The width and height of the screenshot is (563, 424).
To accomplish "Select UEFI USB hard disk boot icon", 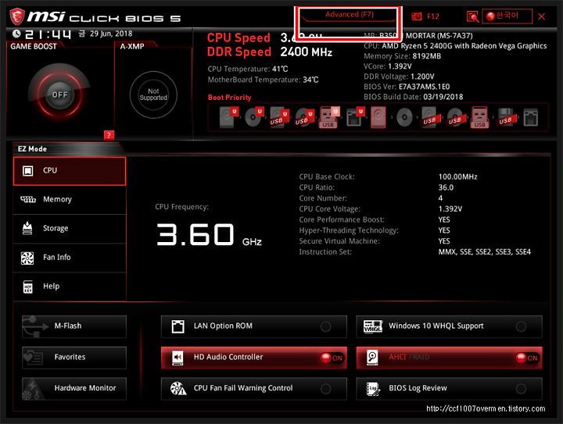I will pos(279,117).
